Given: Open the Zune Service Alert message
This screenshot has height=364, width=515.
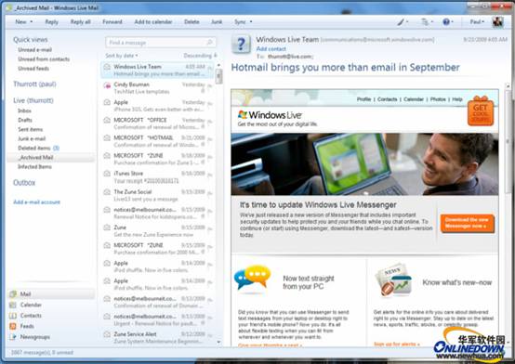Looking at the screenshot, I should (x=158, y=337).
